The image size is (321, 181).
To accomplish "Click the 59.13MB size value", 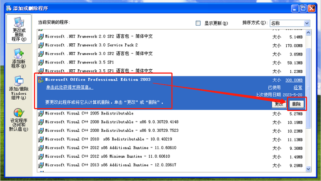I will (x=295, y=63).
